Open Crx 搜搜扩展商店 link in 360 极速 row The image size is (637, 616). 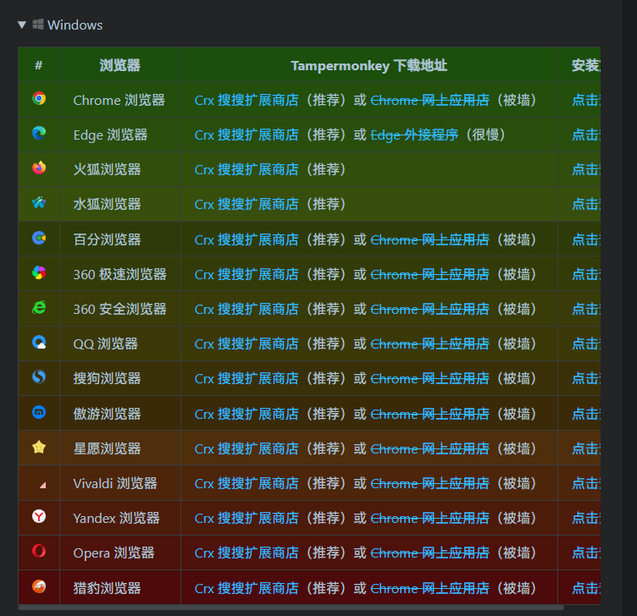tap(246, 275)
